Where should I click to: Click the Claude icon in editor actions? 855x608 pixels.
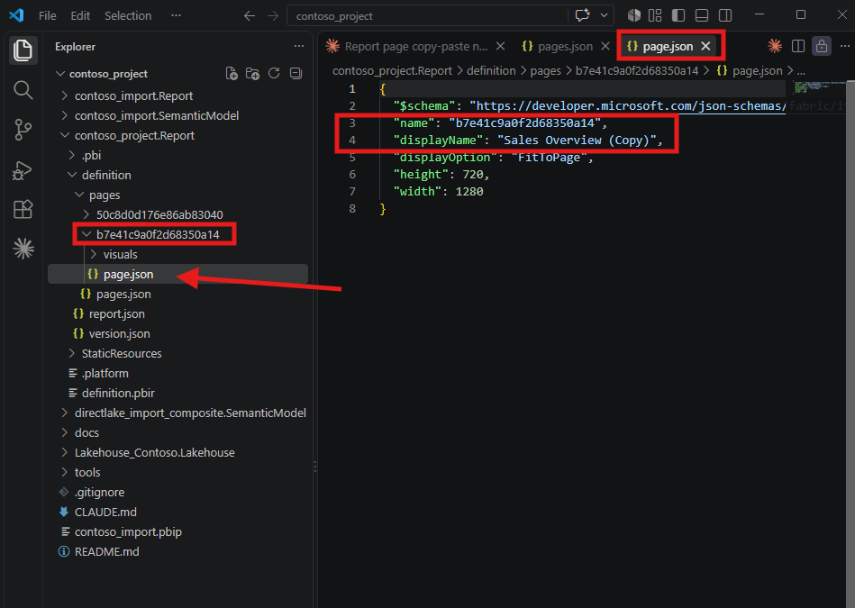[774, 46]
